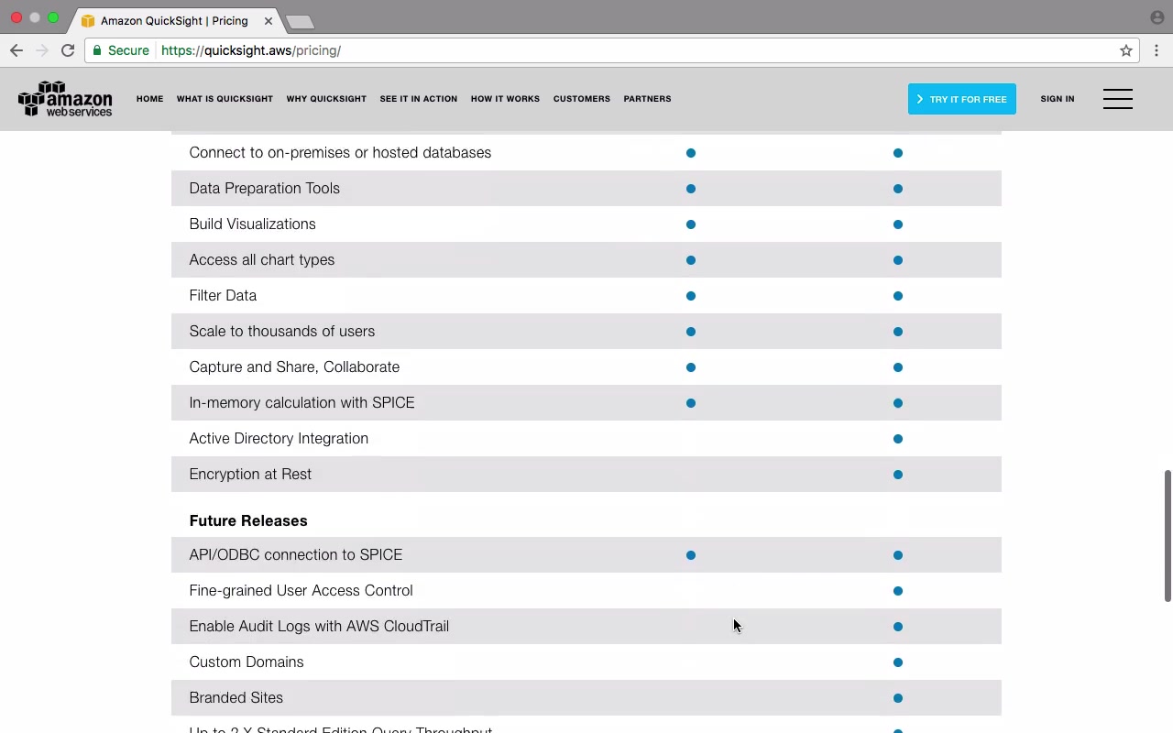Go to the HOME nav item
1173x733 pixels.
click(x=149, y=99)
